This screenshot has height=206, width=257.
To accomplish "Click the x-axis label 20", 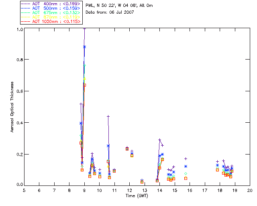I will click(250, 190).
